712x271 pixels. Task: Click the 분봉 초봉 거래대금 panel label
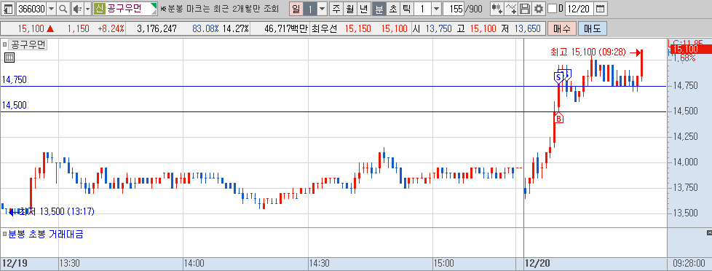pyautogui.click(x=46, y=235)
